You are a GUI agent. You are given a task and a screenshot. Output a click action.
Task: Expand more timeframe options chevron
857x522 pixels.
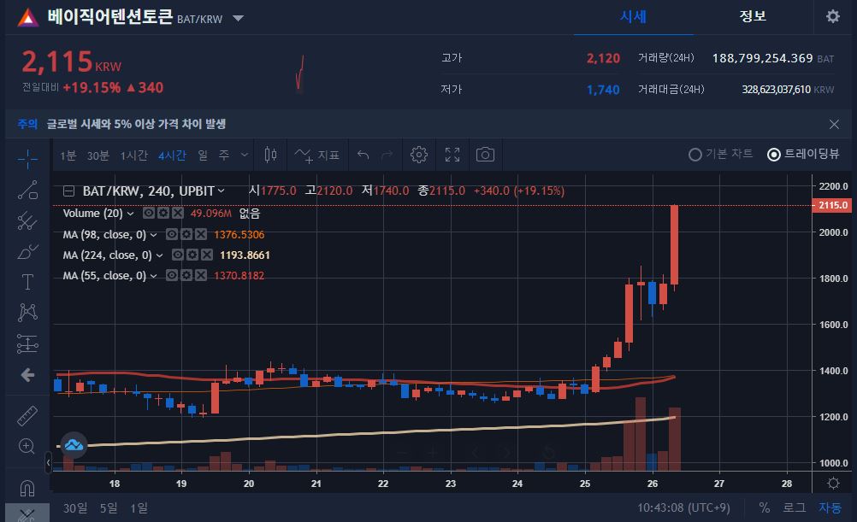point(245,155)
